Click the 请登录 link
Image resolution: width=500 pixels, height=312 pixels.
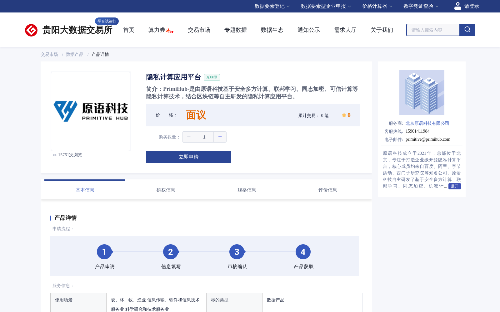tap(472, 6)
